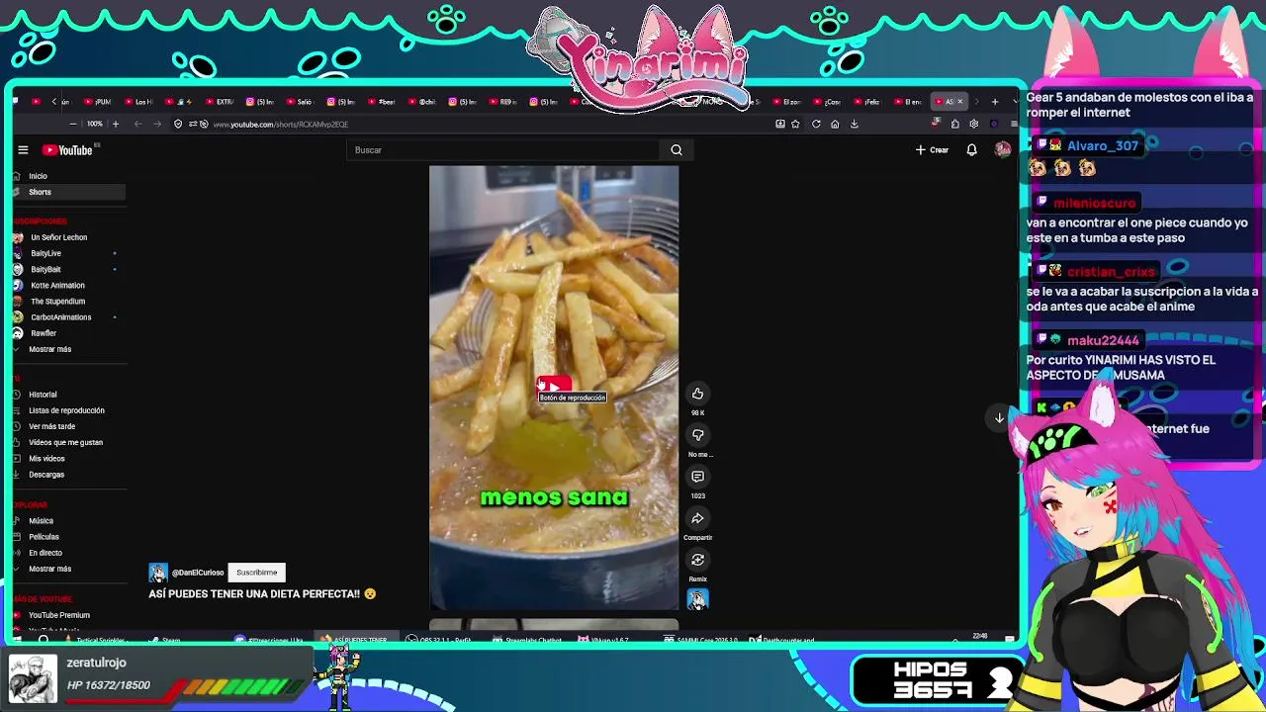Viewport: 1266px width, 712px height.
Task: Click browser forward arrow
Action: point(156,124)
